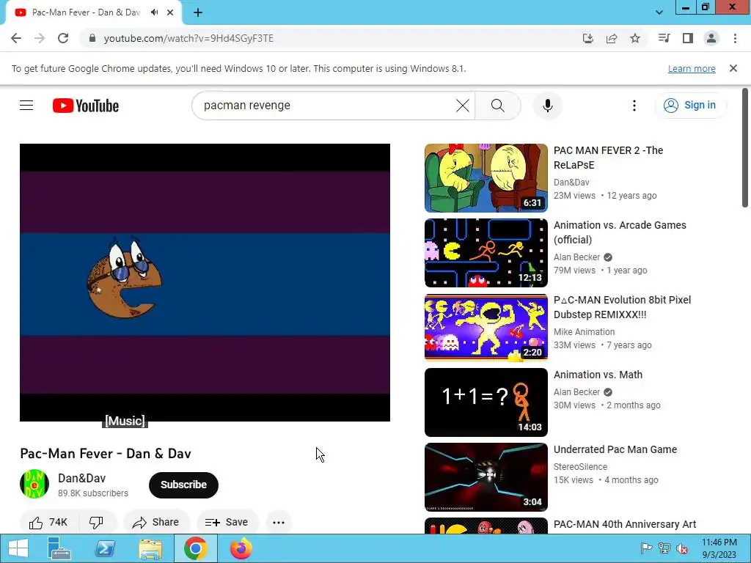Open Chrome three-dot menu
The width and height of the screenshot is (751, 563).
[x=735, y=38]
